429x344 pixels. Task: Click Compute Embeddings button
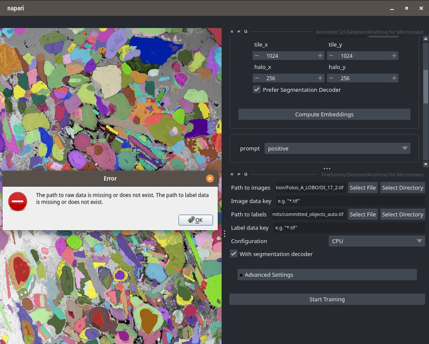click(324, 114)
